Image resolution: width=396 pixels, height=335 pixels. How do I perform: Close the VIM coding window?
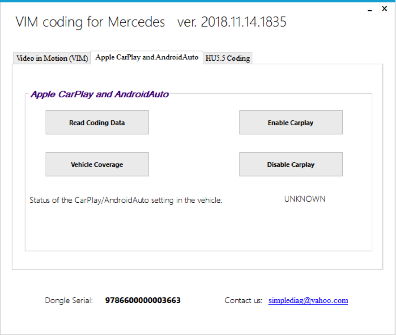[x=384, y=9]
